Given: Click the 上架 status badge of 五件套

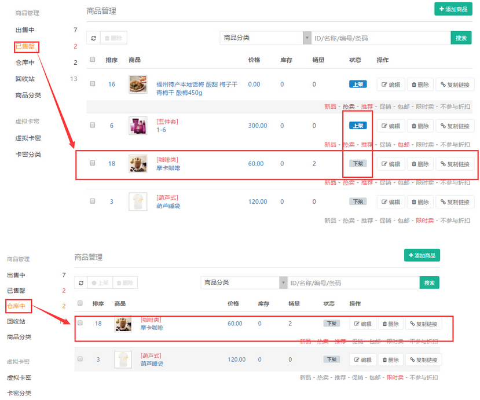Looking at the screenshot, I should point(357,126).
